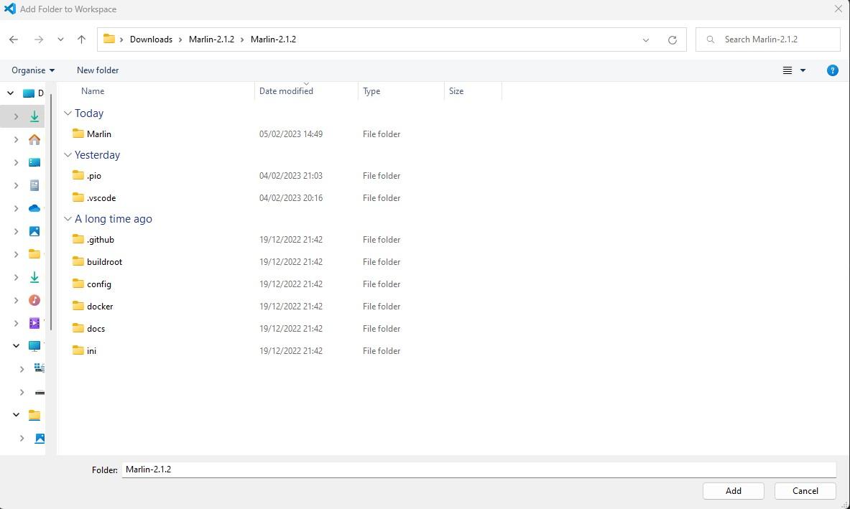The width and height of the screenshot is (850, 509).
Task: Collapse the Today group
Action: (68, 113)
